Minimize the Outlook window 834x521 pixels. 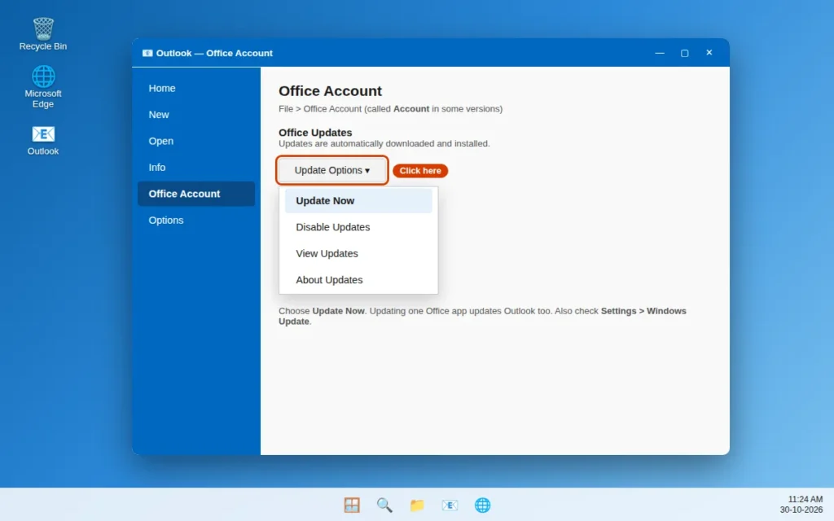(x=660, y=53)
